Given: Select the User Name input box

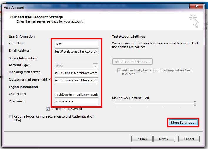Looking at the screenshot, I should (x=76, y=95).
